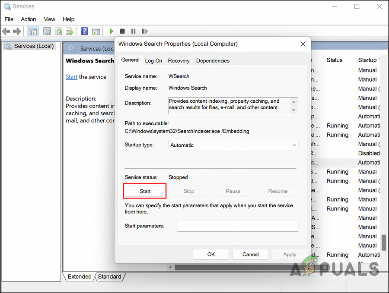The image size is (389, 293).
Task: Click OK in Windows Search Properties
Action: tap(211, 254)
